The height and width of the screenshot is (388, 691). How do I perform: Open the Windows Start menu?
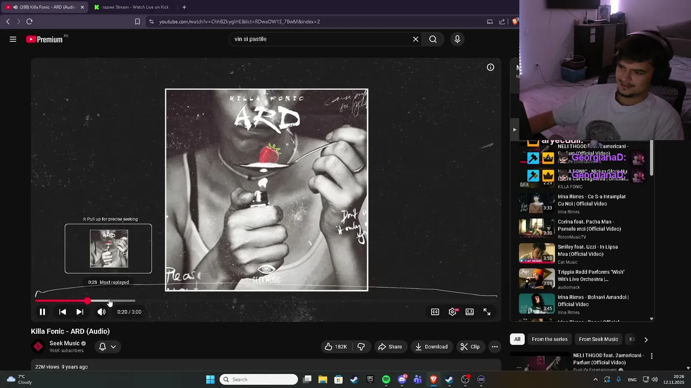coord(211,379)
